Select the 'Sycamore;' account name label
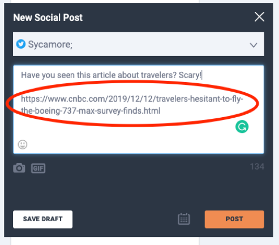The width and height of the screenshot is (279, 245). coord(50,45)
